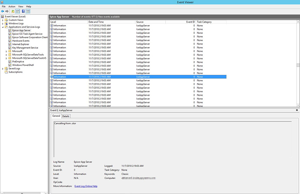Click the event list scroll up arrow
Screen dimensions: 300x194
(298, 22)
